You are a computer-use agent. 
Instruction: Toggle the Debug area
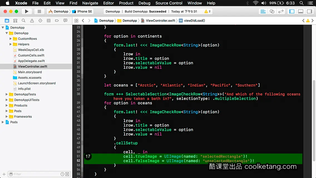[301, 11]
